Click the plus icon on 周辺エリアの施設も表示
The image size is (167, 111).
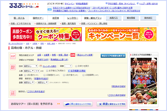tap(124, 56)
